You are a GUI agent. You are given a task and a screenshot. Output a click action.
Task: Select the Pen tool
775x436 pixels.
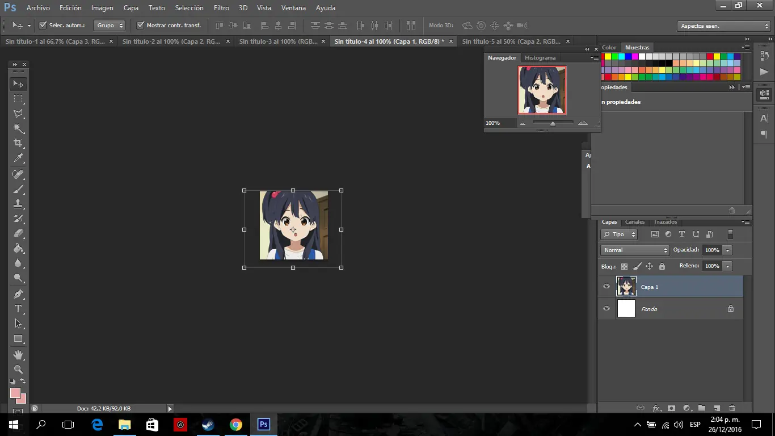click(x=18, y=294)
